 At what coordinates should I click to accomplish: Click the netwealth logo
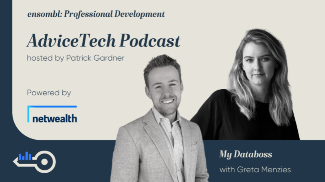point(52,114)
